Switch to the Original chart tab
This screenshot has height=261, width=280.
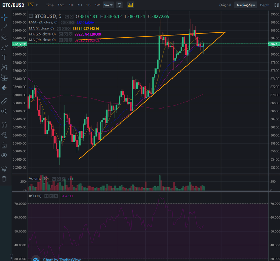[x=225, y=5]
